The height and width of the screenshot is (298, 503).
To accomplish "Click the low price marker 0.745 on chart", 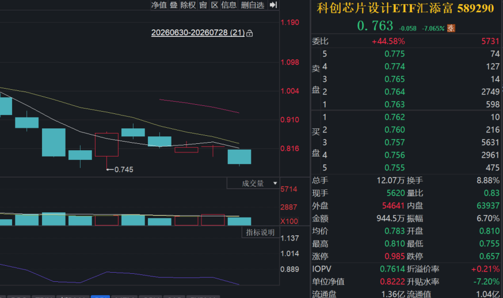I will point(124,170).
